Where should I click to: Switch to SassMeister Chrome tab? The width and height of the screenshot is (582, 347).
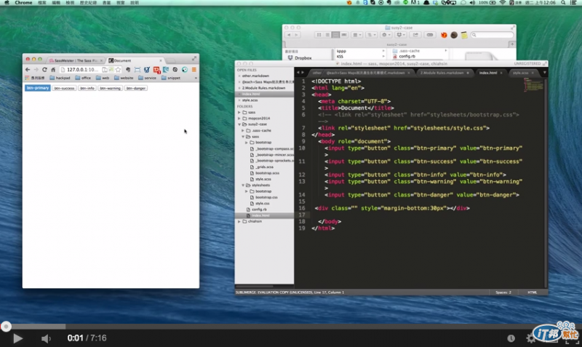pos(76,60)
